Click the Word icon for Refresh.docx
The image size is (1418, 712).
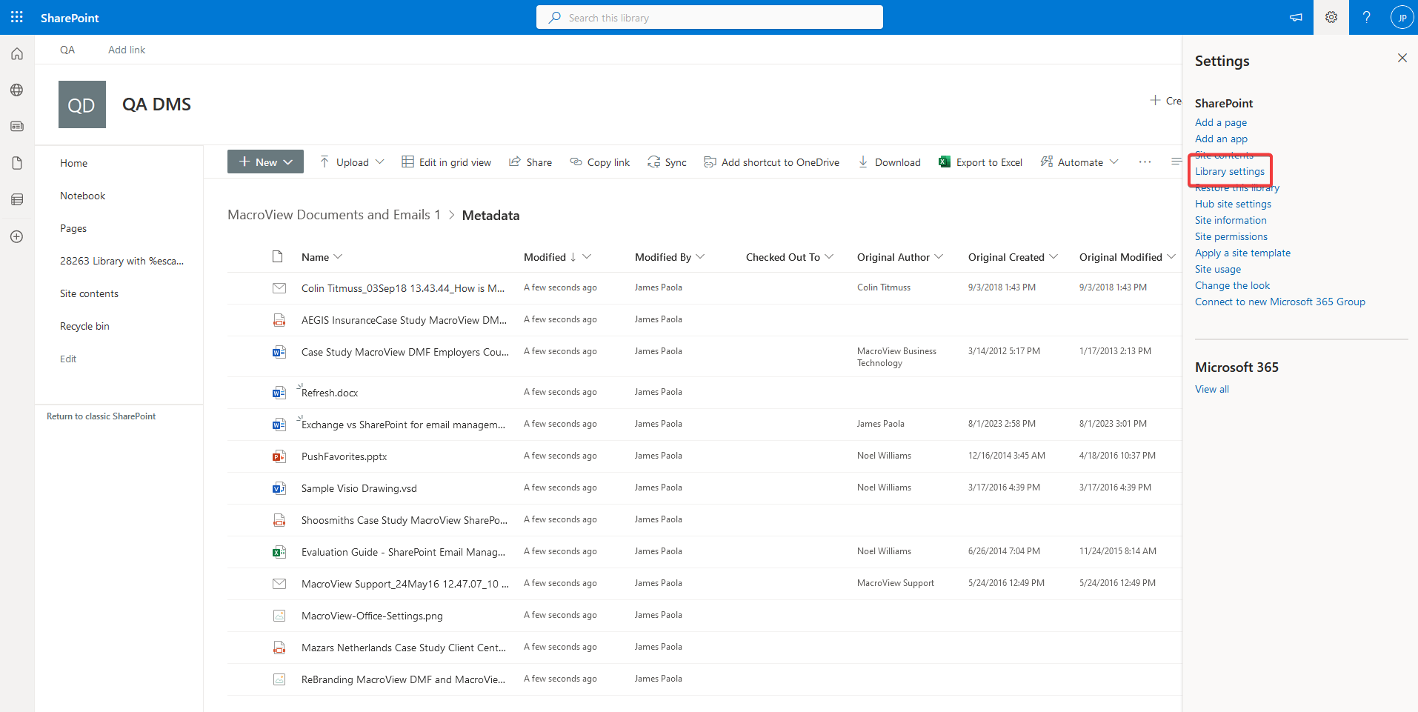pos(279,393)
